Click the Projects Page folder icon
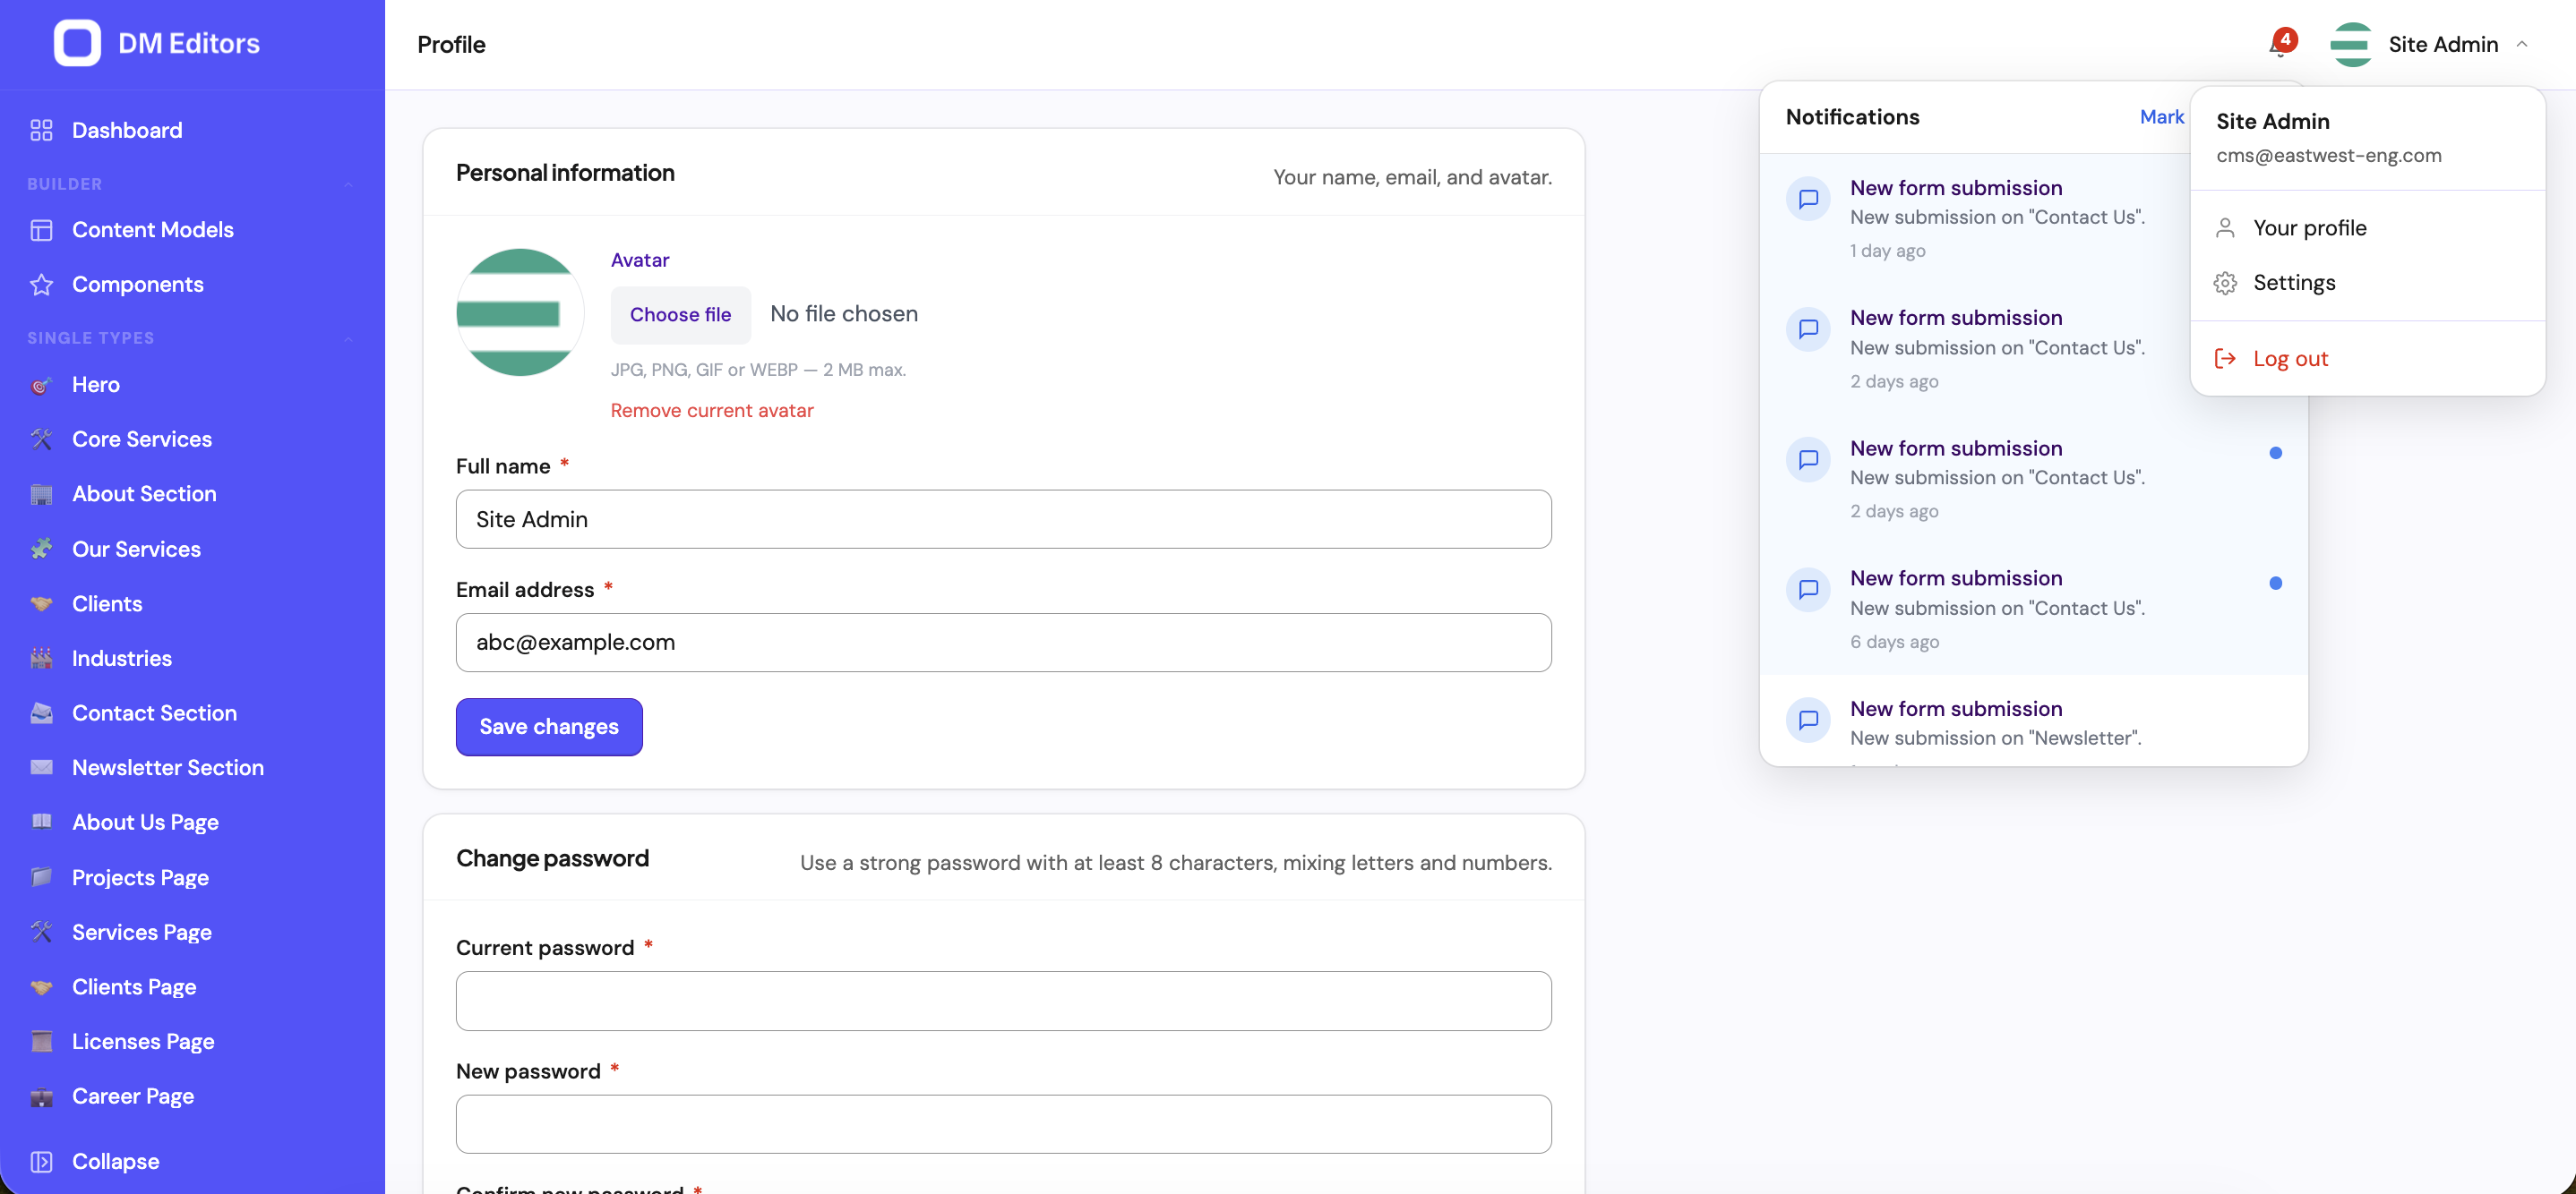 pyautogui.click(x=41, y=877)
